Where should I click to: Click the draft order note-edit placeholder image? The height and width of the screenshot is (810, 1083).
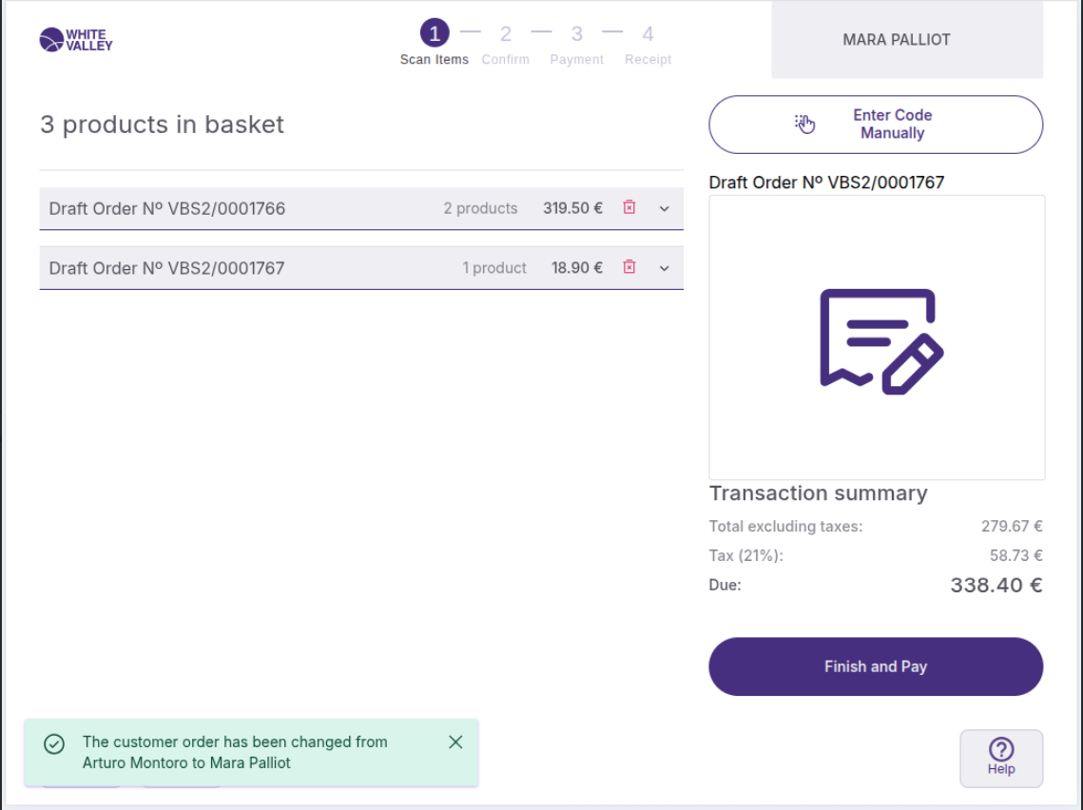click(877, 338)
